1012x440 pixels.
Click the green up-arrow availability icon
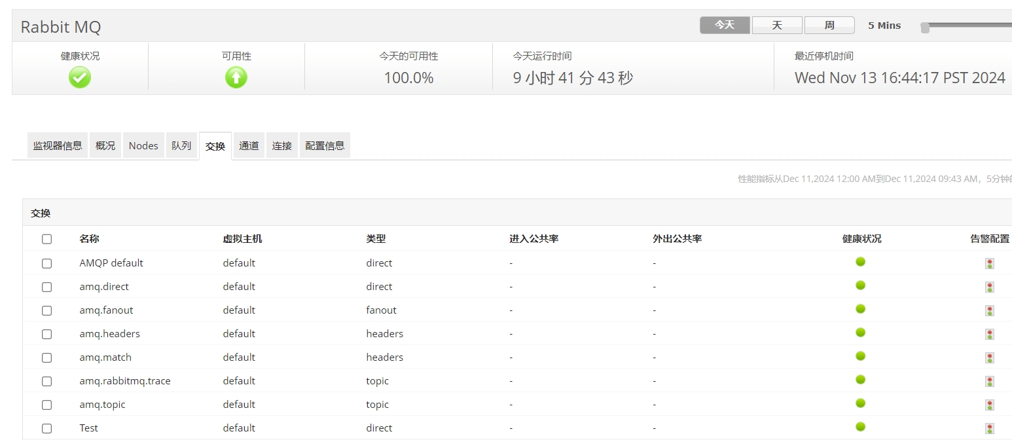[x=236, y=78]
